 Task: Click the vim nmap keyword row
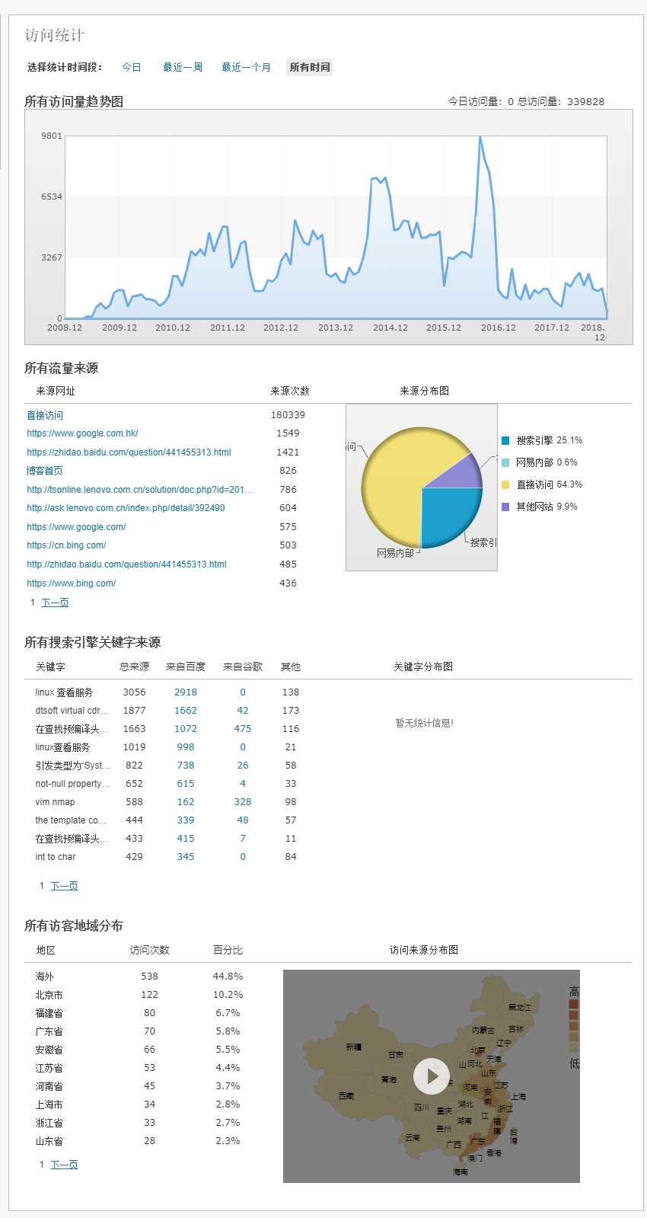pos(167,802)
